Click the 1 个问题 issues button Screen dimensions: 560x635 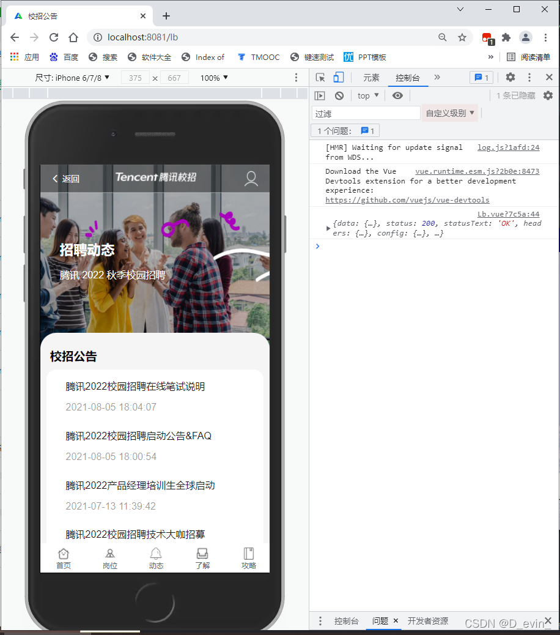(345, 131)
